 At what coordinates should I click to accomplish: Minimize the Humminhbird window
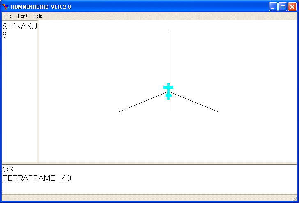(x=273, y=7)
